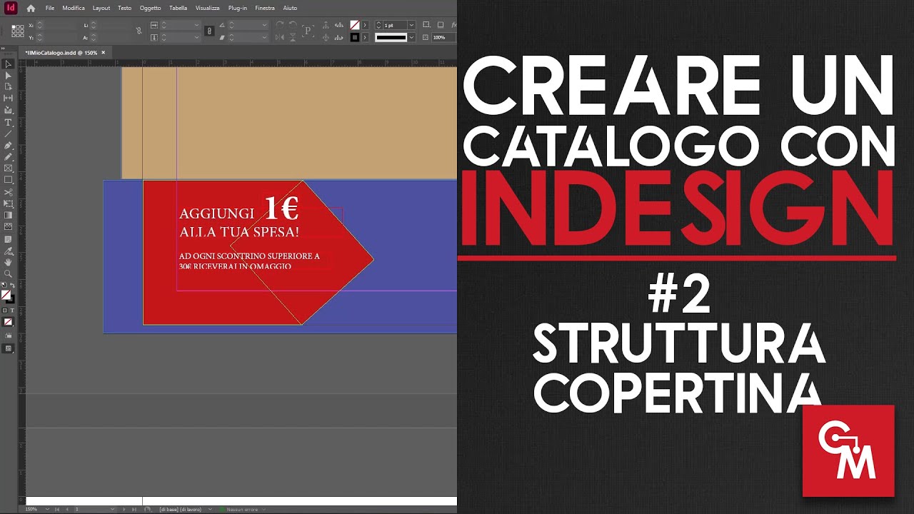Toggle formatting affects text in toolbox
914x514 pixels.
coord(12,311)
